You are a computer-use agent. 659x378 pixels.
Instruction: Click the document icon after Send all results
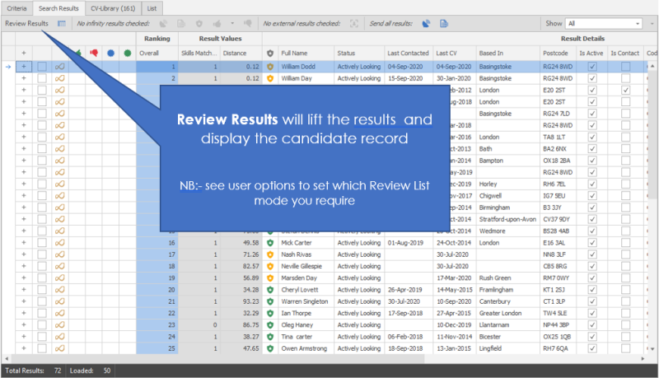[x=444, y=24]
